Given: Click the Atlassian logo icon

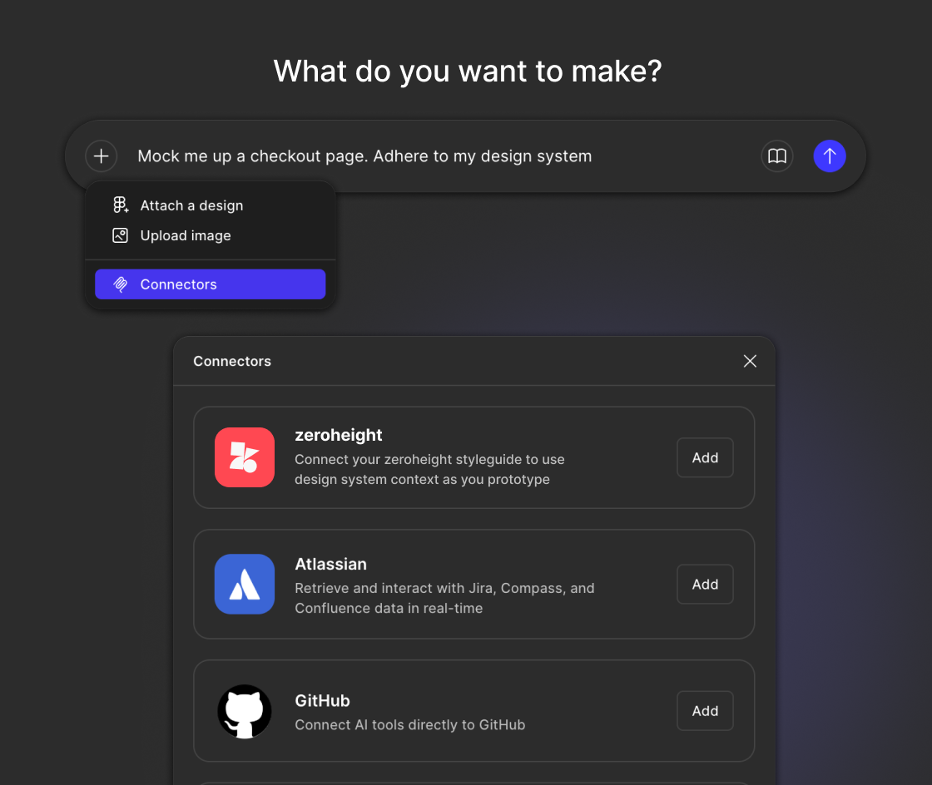Looking at the screenshot, I should 244,584.
